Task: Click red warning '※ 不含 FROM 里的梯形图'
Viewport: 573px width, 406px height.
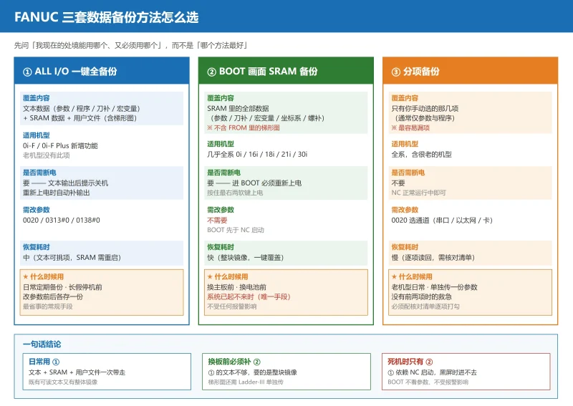Action: (244, 128)
